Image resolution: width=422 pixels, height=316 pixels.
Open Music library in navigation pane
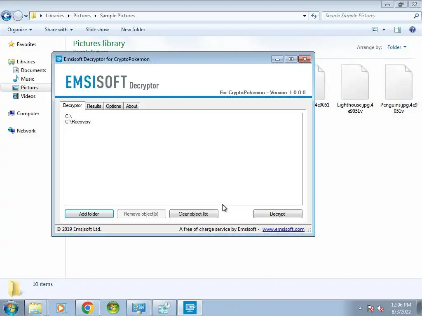click(28, 79)
